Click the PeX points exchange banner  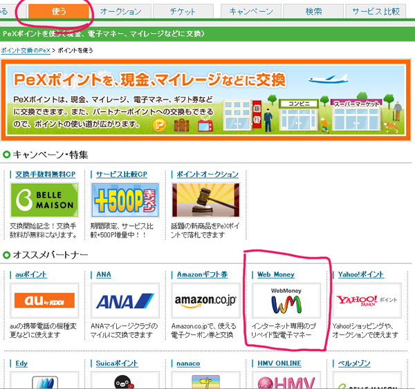[206, 100]
